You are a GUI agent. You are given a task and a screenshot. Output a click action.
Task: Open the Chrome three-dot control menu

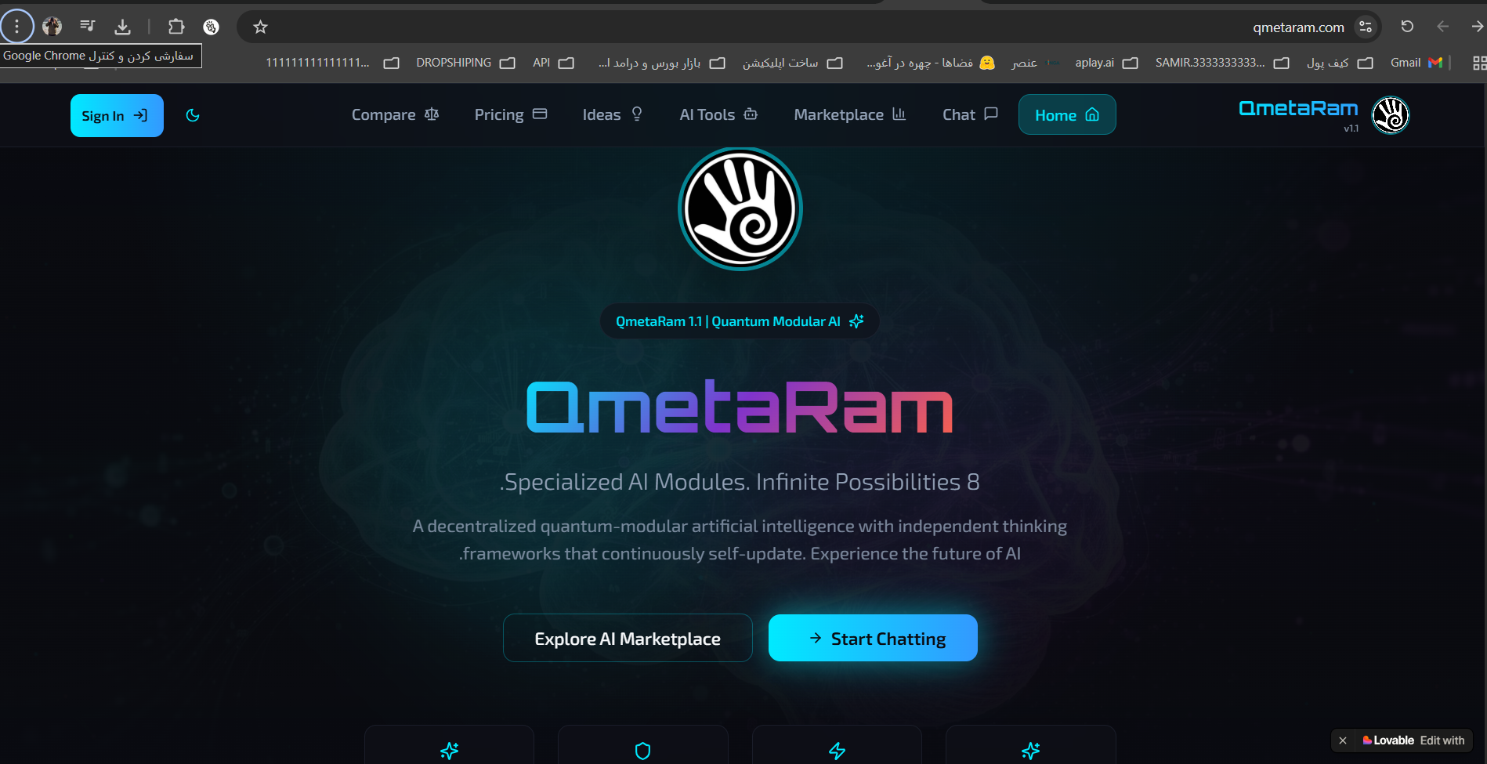(x=16, y=26)
